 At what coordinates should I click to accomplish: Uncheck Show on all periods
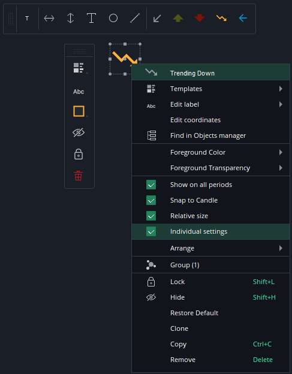coord(151,185)
